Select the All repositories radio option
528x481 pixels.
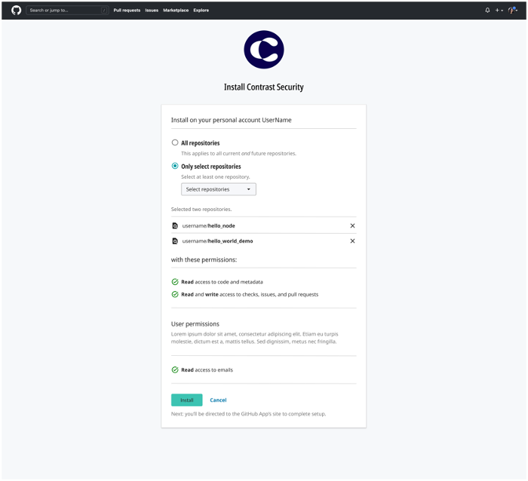point(175,142)
